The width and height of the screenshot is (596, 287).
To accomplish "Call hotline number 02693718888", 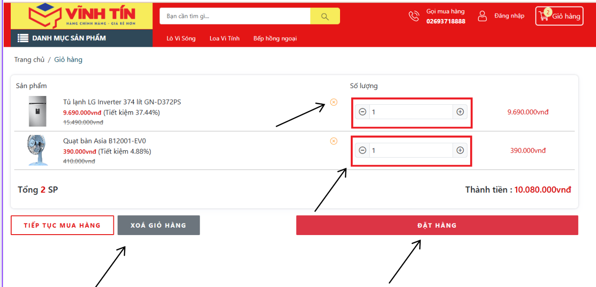I will [445, 21].
